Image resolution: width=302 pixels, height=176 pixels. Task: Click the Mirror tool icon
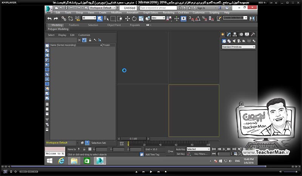252,18
